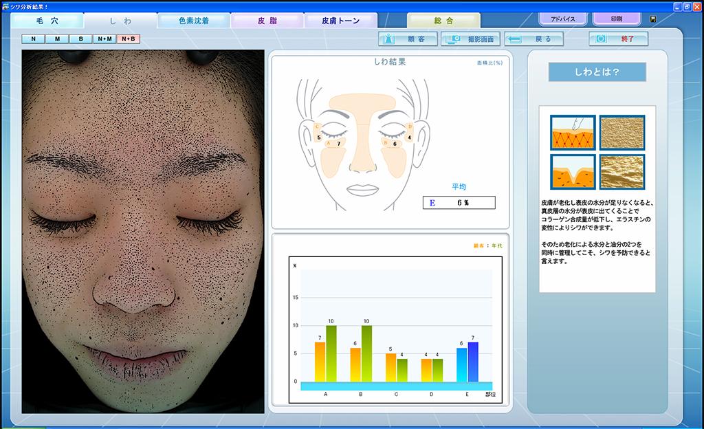The width and height of the screenshot is (704, 429).
Task: Open the wrinkled skin texture thumbnail
Action: point(621,172)
